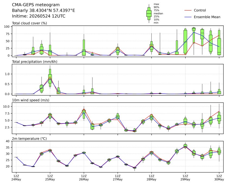The height and width of the screenshot is (184, 227).
Task: Click the Baharly coordinates text
Action: [x=43, y=10]
